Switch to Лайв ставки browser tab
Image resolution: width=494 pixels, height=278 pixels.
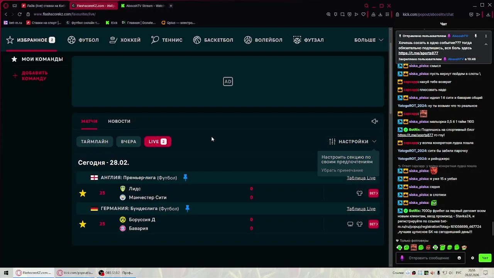44,6
